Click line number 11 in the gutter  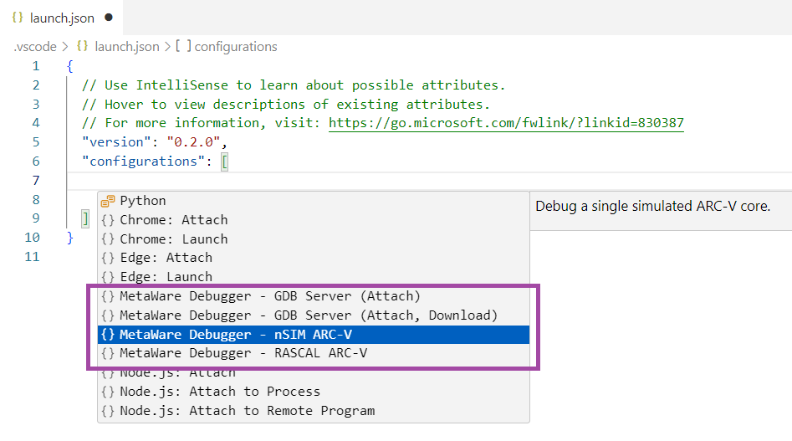point(32,257)
